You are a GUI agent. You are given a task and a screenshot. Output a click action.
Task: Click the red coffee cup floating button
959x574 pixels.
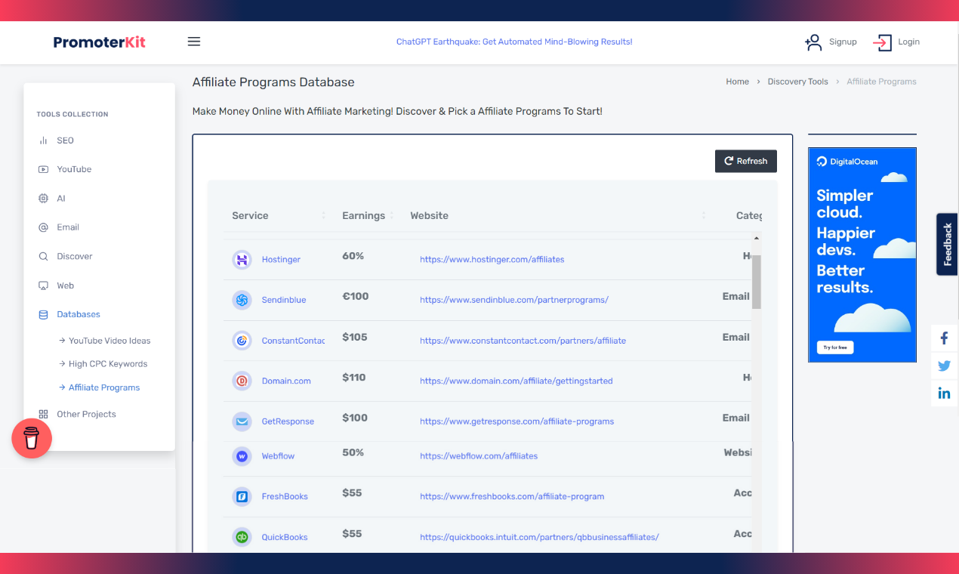(x=32, y=438)
